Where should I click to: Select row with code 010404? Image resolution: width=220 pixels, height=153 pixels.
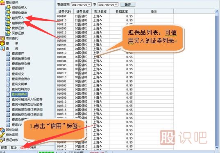tap(114, 45)
